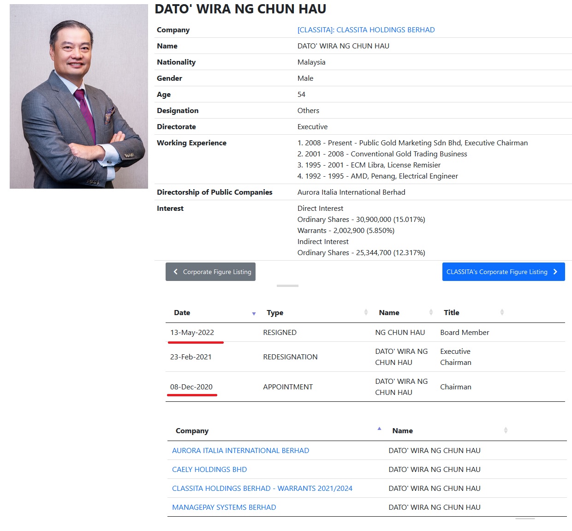Open MANAGEPAY SYSTEMS BERHAD link

tap(224, 507)
